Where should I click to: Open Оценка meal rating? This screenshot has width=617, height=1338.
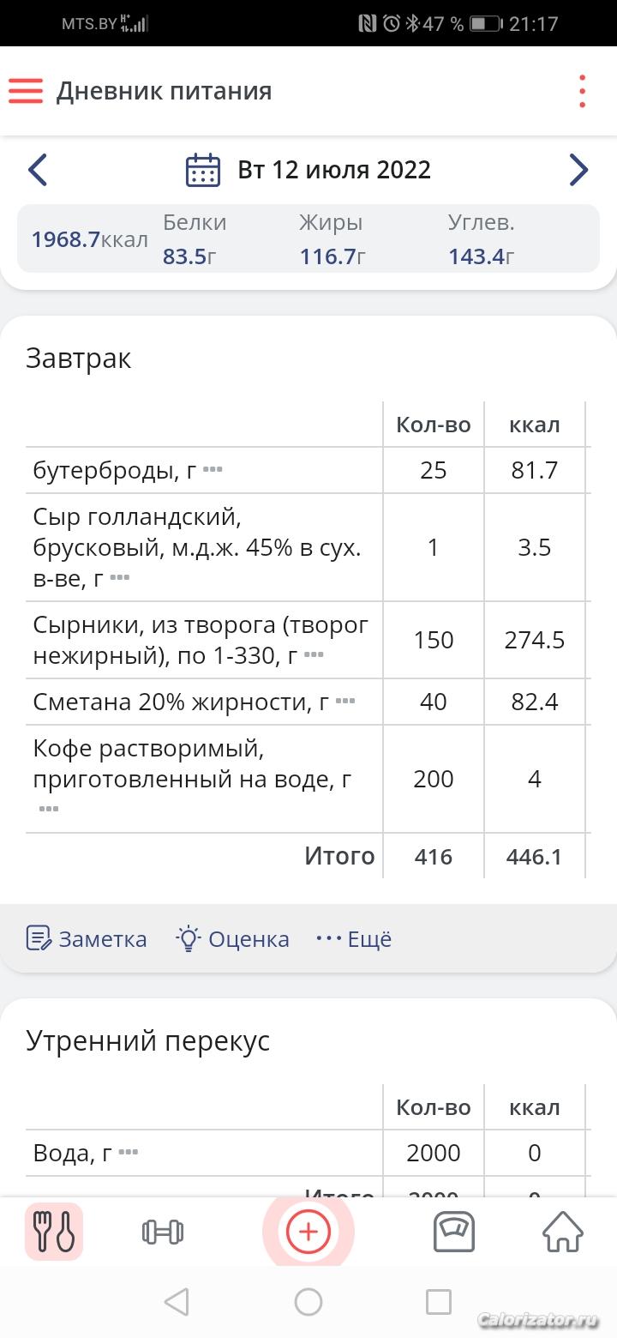pyautogui.click(x=232, y=939)
